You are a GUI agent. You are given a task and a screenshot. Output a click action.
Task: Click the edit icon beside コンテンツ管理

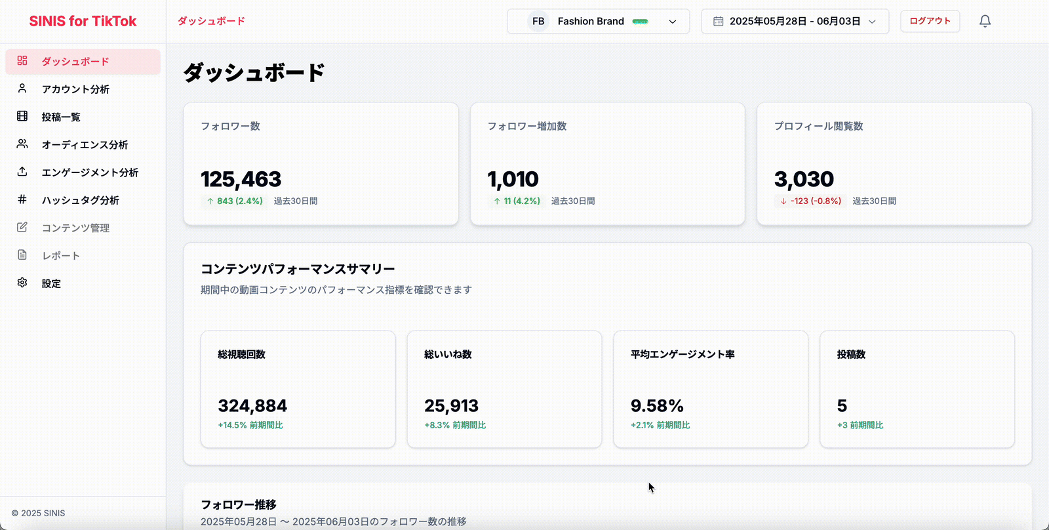click(22, 227)
